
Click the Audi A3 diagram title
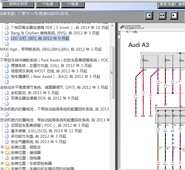point(139,45)
